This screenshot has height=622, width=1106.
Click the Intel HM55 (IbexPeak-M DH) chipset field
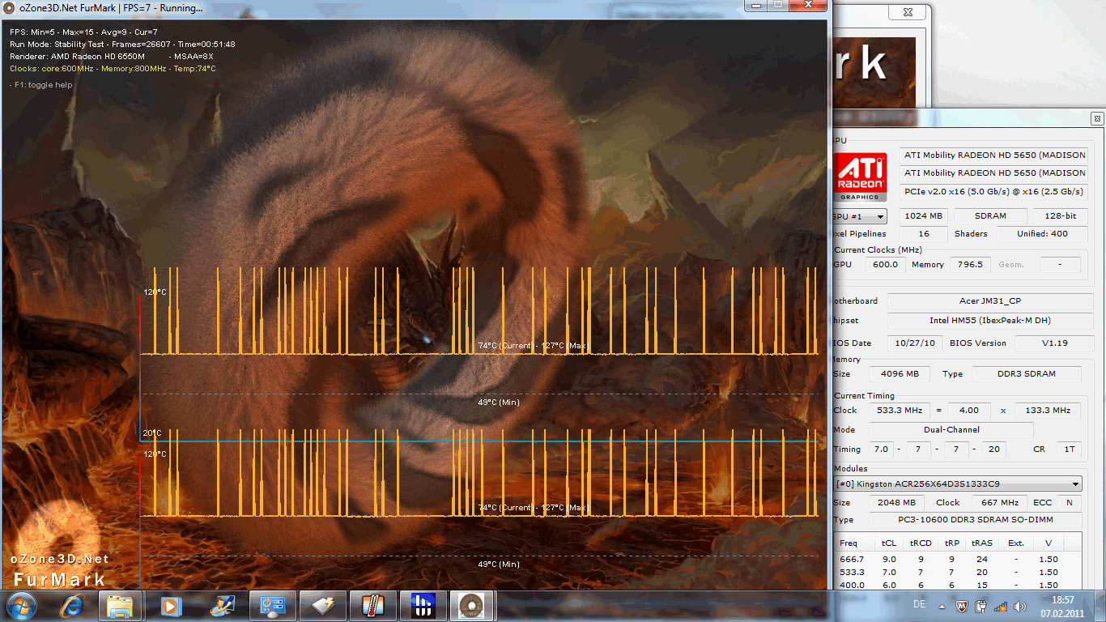pos(990,321)
